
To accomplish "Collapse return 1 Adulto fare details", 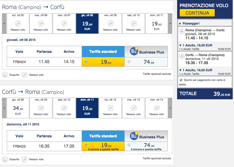I will click(x=180, y=70).
